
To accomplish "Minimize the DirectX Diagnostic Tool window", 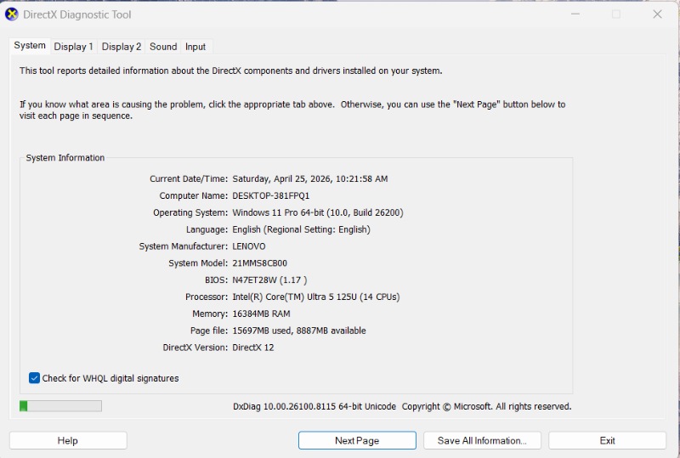I will coord(575,14).
